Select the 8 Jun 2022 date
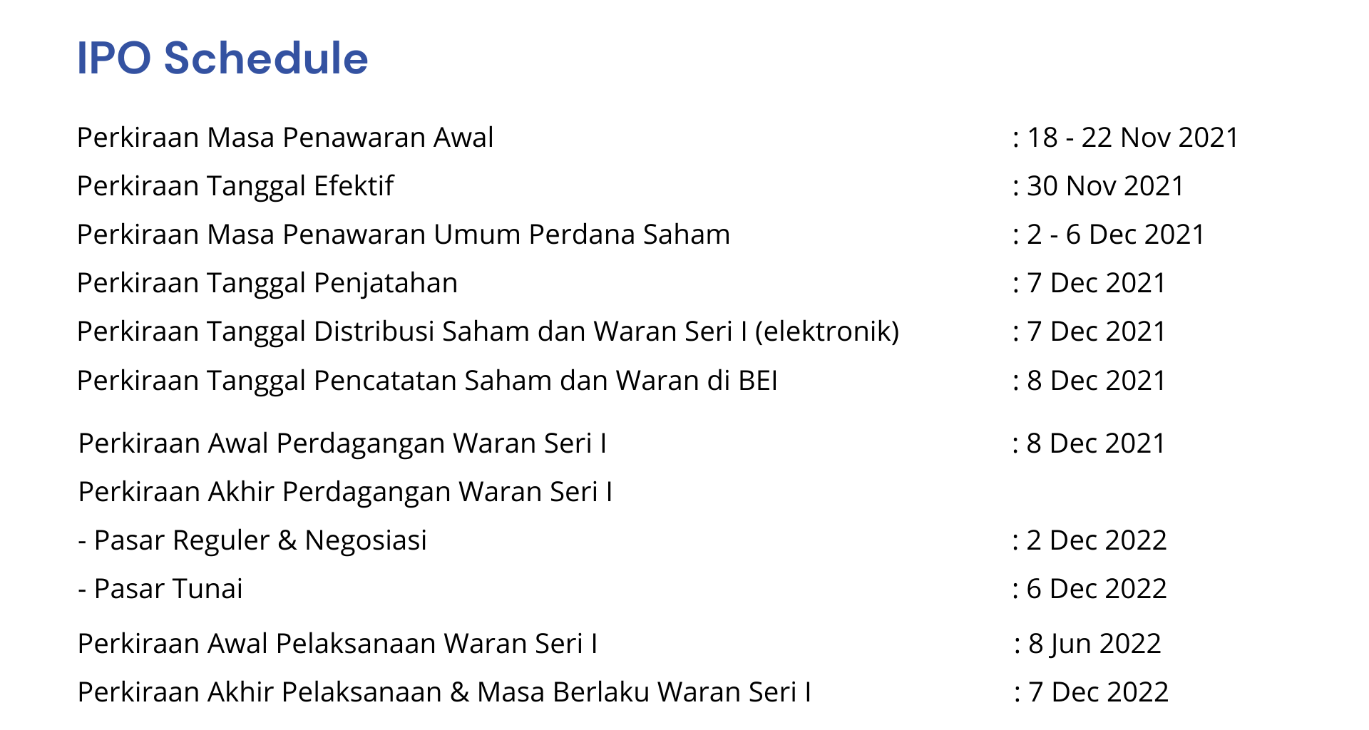Viewport: 1369px width, 730px height. (x=1094, y=644)
